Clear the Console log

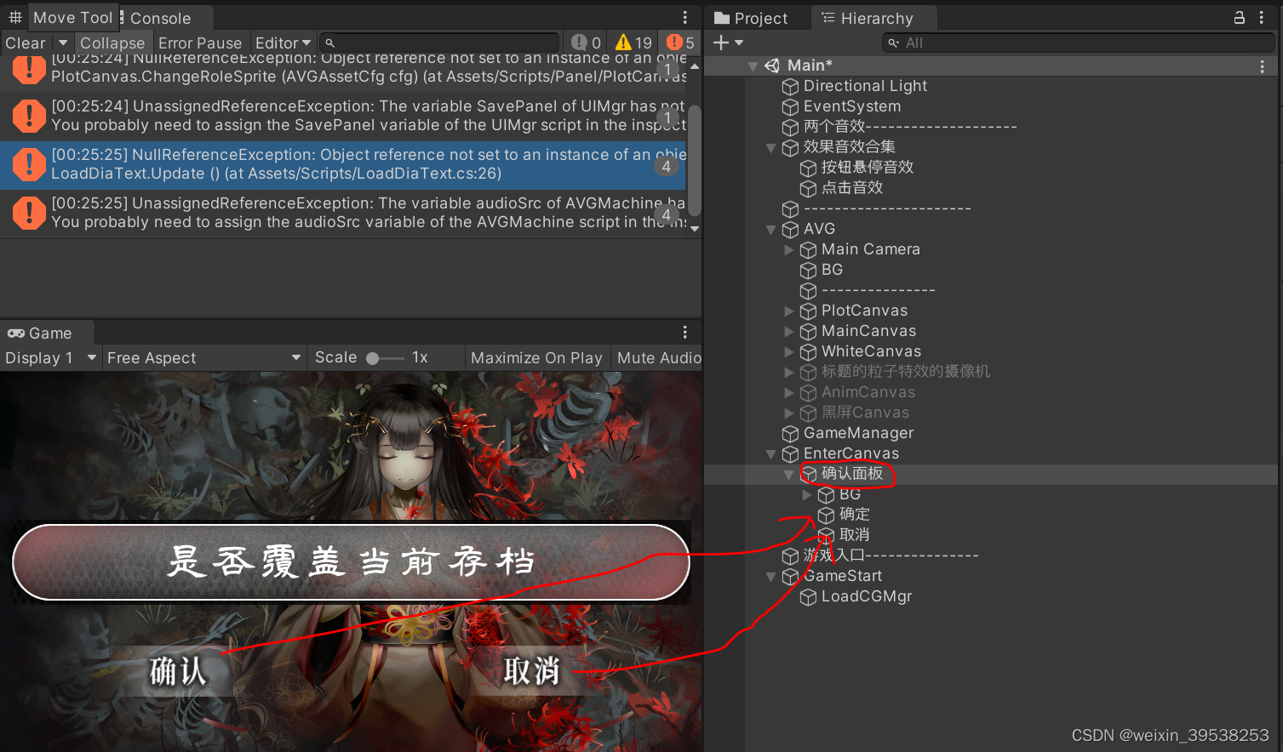click(26, 43)
